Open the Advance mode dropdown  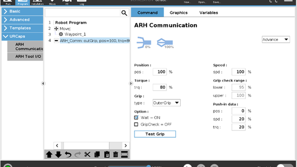(x=276, y=40)
